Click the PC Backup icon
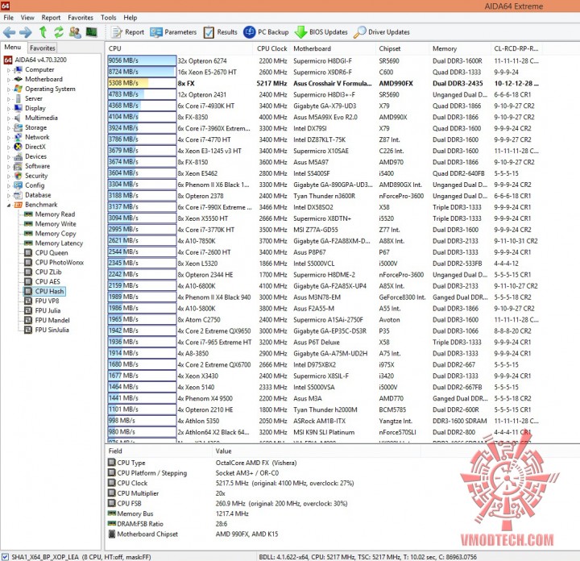This screenshot has width=580, height=561. (x=249, y=32)
